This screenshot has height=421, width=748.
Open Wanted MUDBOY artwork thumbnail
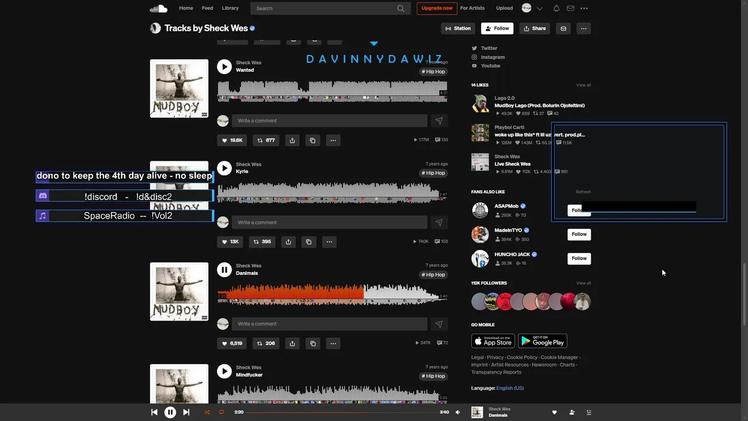coord(179,88)
